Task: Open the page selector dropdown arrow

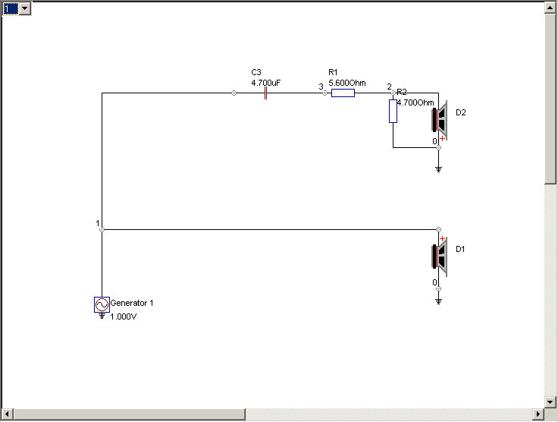Action: pos(25,8)
